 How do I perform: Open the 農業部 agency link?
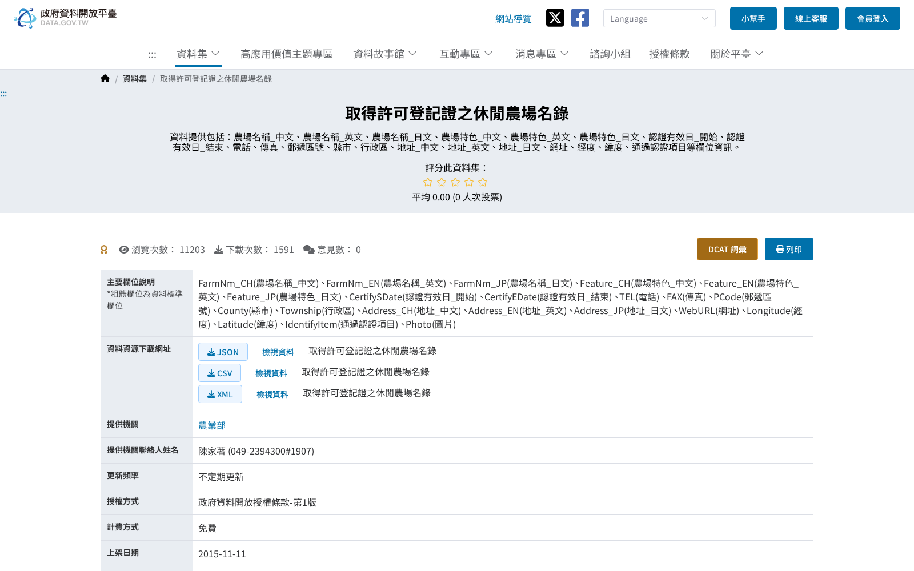click(212, 425)
